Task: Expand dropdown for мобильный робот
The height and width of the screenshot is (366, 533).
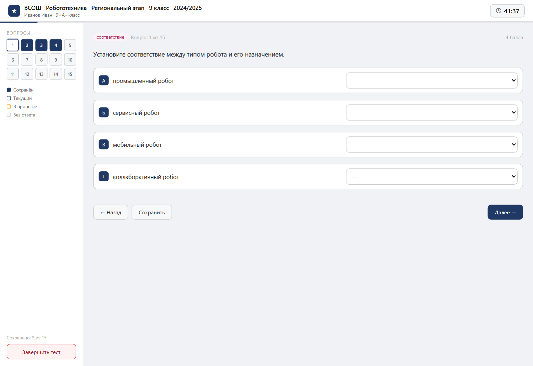Action: click(432, 144)
